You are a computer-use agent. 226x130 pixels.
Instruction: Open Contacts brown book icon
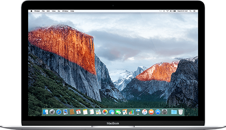(72, 112)
